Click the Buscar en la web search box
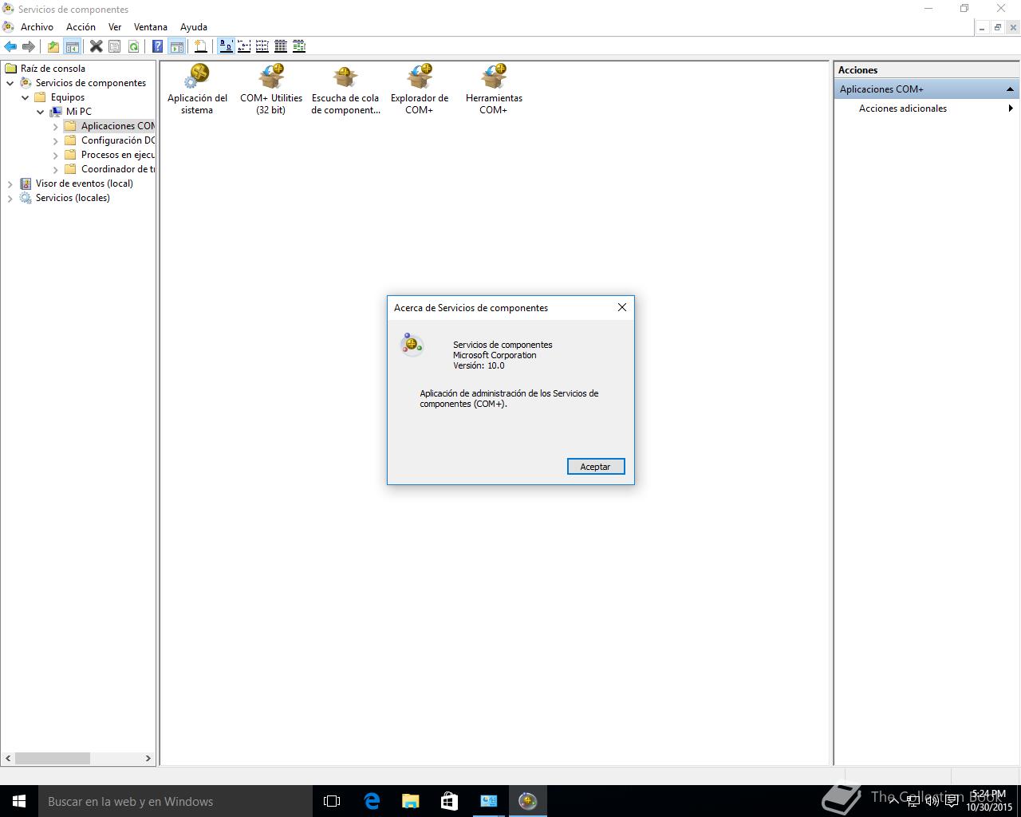Viewport: 1021px width, 817px height. [x=175, y=801]
